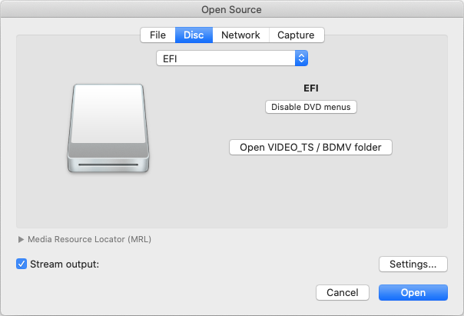Click the Stream output label text
This screenshot has width=464, height=316.
click(x=65, y=264)
